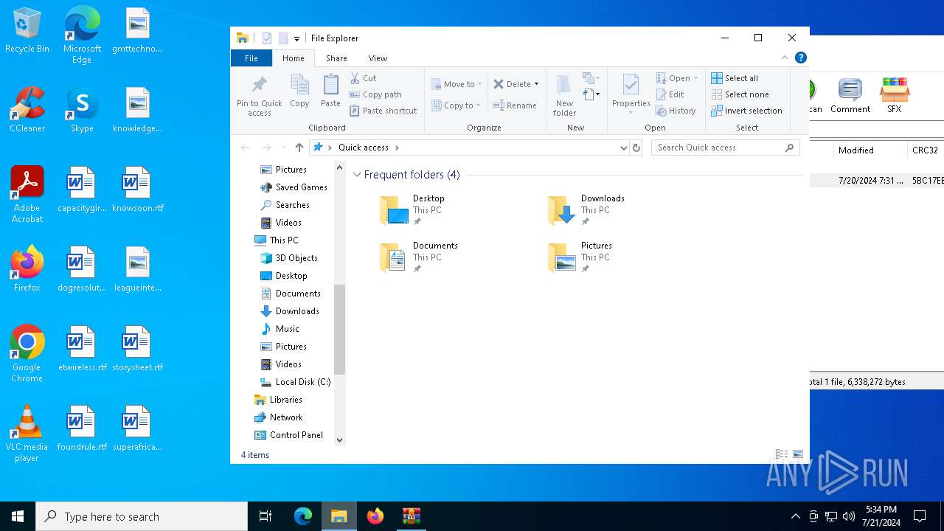Select Network in navigation pane
Screen dimensions: 944x531
point(279,417)
